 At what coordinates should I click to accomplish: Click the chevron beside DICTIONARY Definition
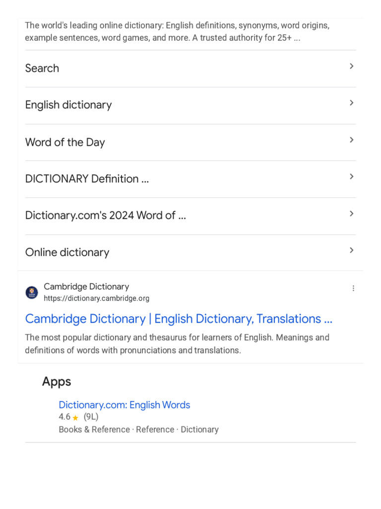[352, 176]
